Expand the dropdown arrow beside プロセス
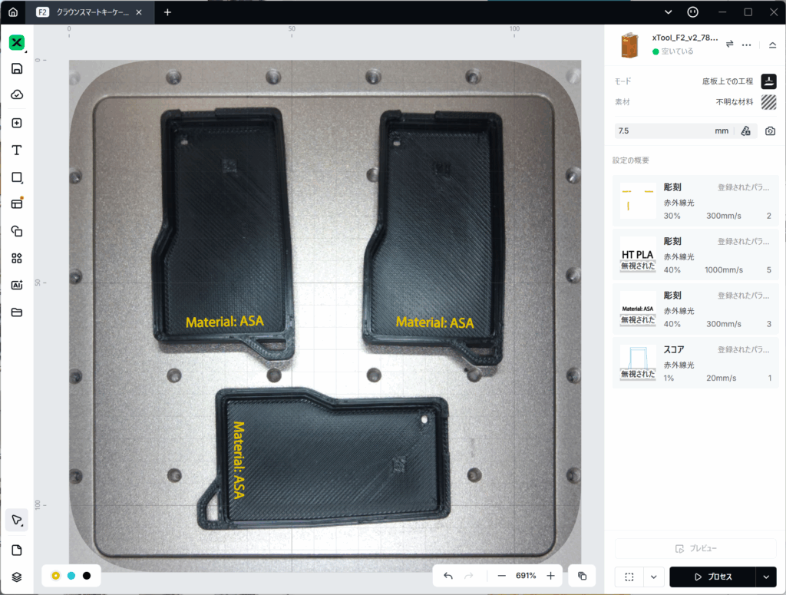The width and height of the screenshot is (786, 595). coord(765,577)
